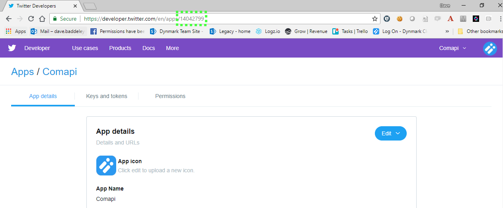The height and width of the screenshot is (208, 503).
Task: Open the Dynmark Team Site bookmark
Action: pos(177,31)
